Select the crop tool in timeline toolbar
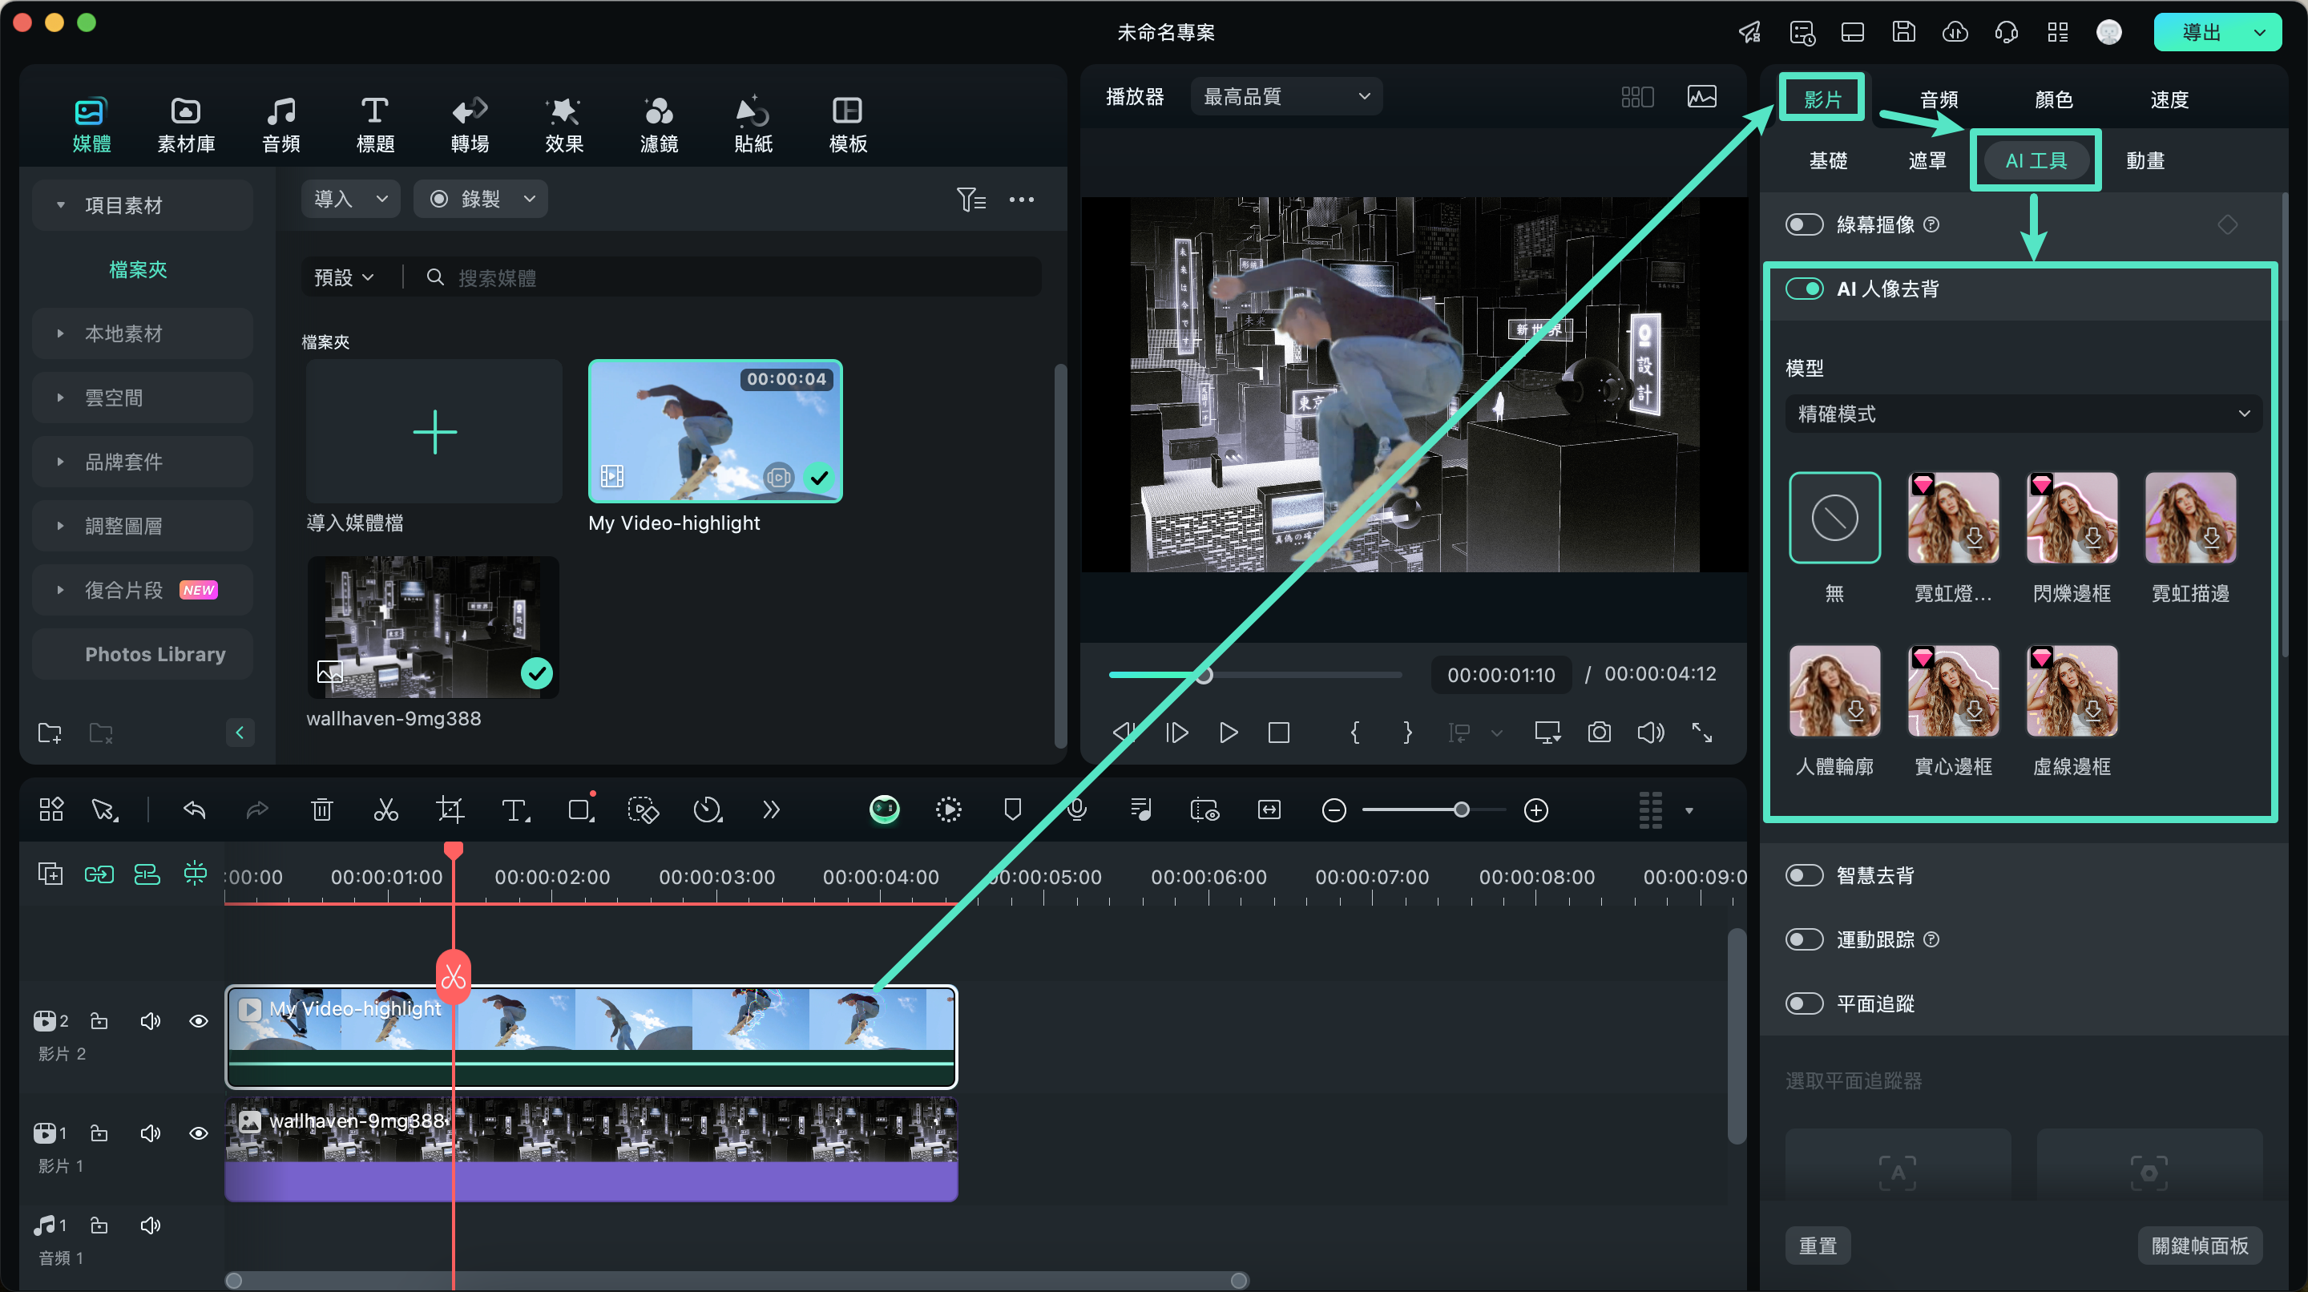The height and width of the screenshot is (1292, 2308). coord(449,810)
